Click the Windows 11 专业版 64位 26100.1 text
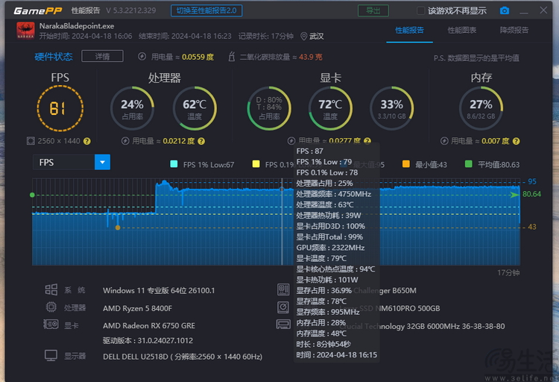The width and height of the screenshot is (559, 382). pos(159,291)
